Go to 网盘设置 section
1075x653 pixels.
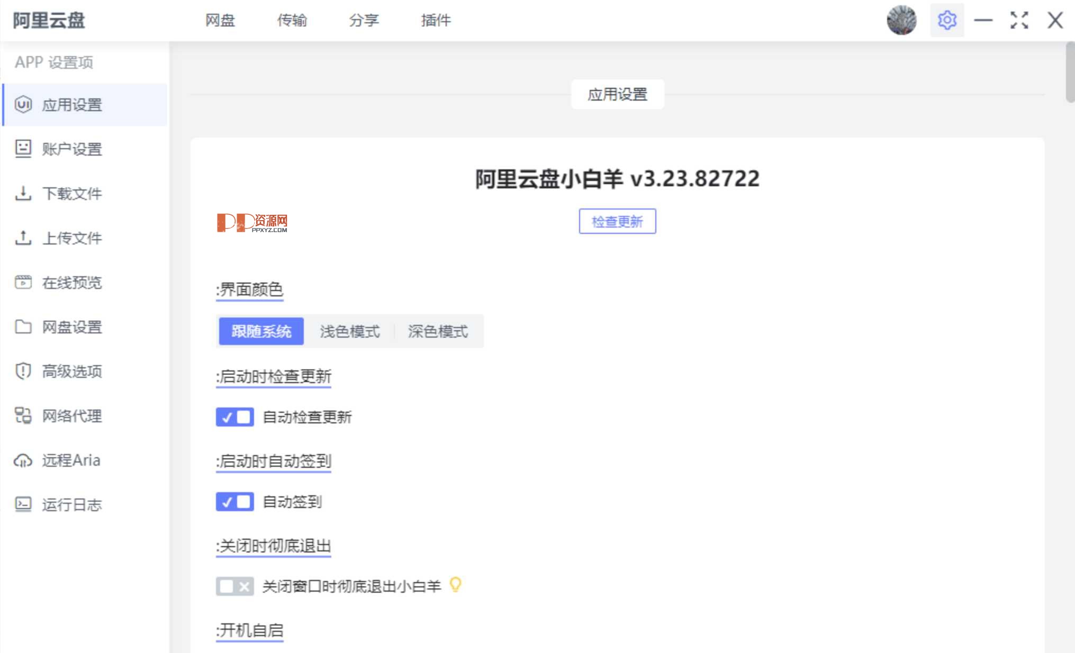pos(85,327)
